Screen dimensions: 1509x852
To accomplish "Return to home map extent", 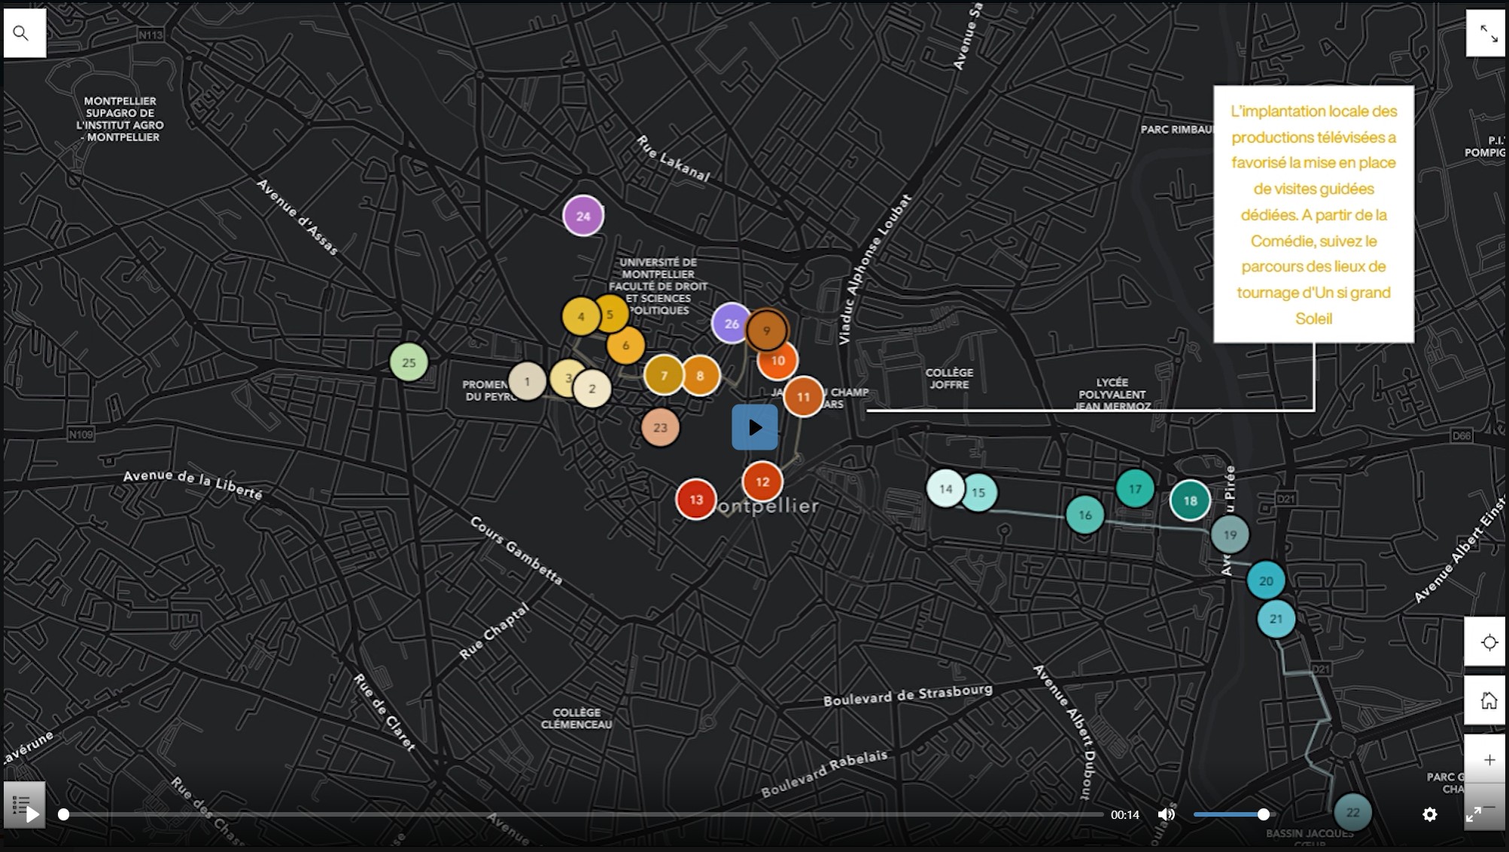I will 1488,701.
